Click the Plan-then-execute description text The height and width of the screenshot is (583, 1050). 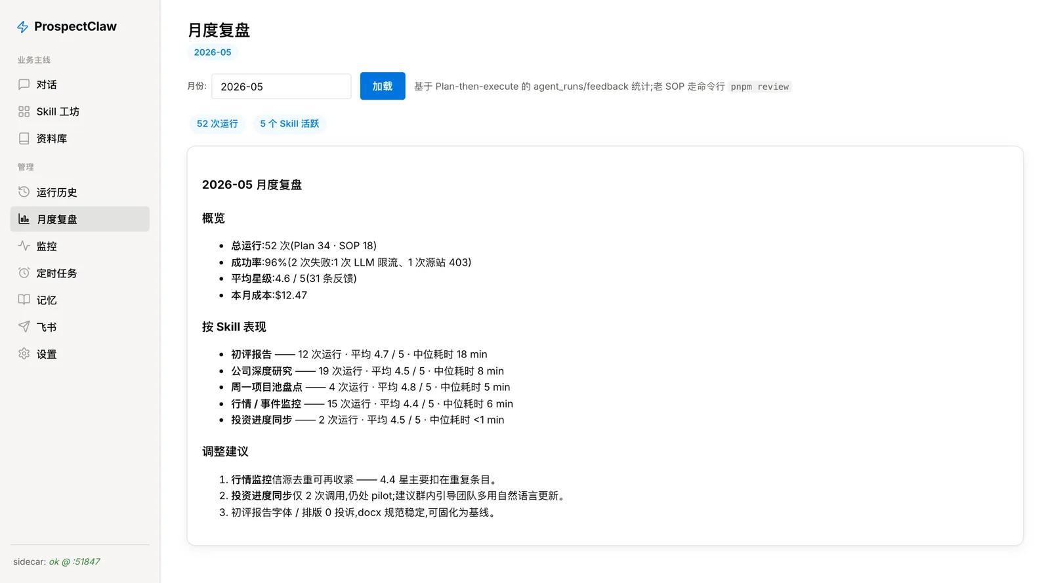[569, 87]
